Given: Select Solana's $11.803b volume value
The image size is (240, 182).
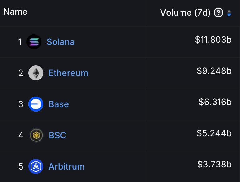Looking at the screenshot, I should 213,40.
